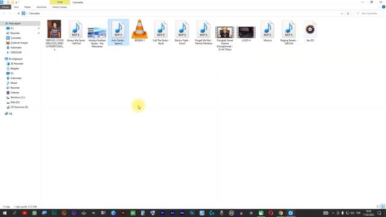Switch to the Paylaş ribbon tab

(28, 7)
